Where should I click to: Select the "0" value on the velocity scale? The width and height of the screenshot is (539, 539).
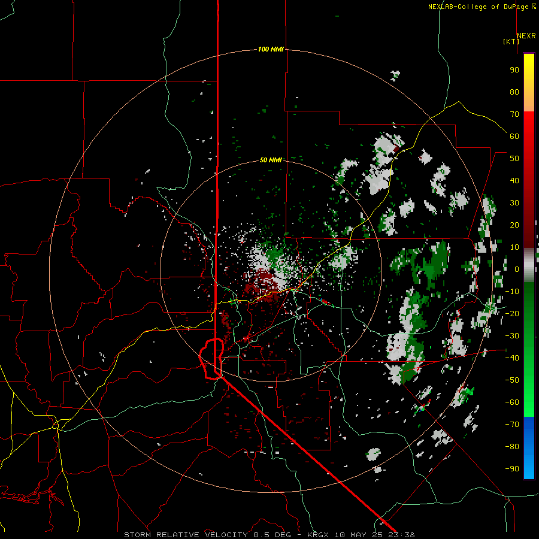pyautogui.click(x=517, y=269)
